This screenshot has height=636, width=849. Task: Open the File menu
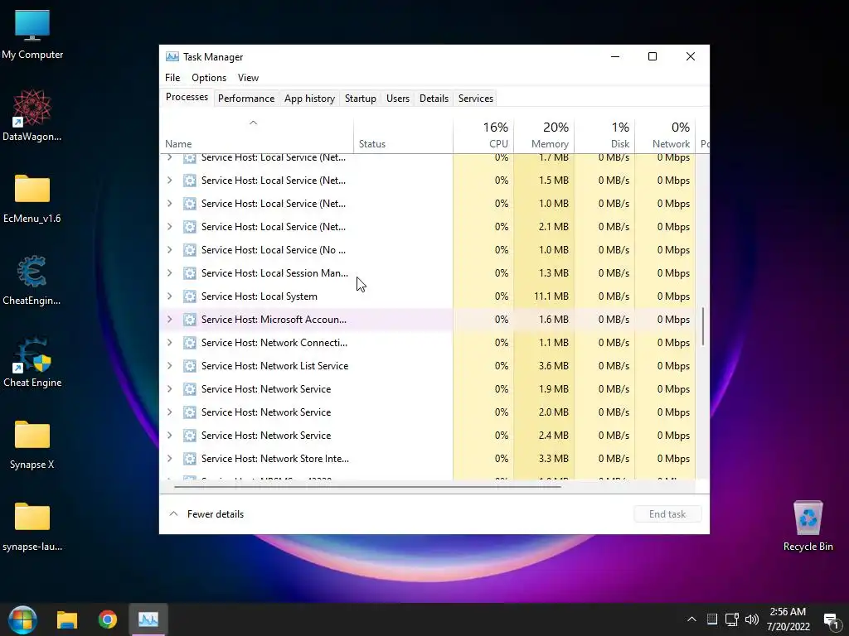coord(172,78)
